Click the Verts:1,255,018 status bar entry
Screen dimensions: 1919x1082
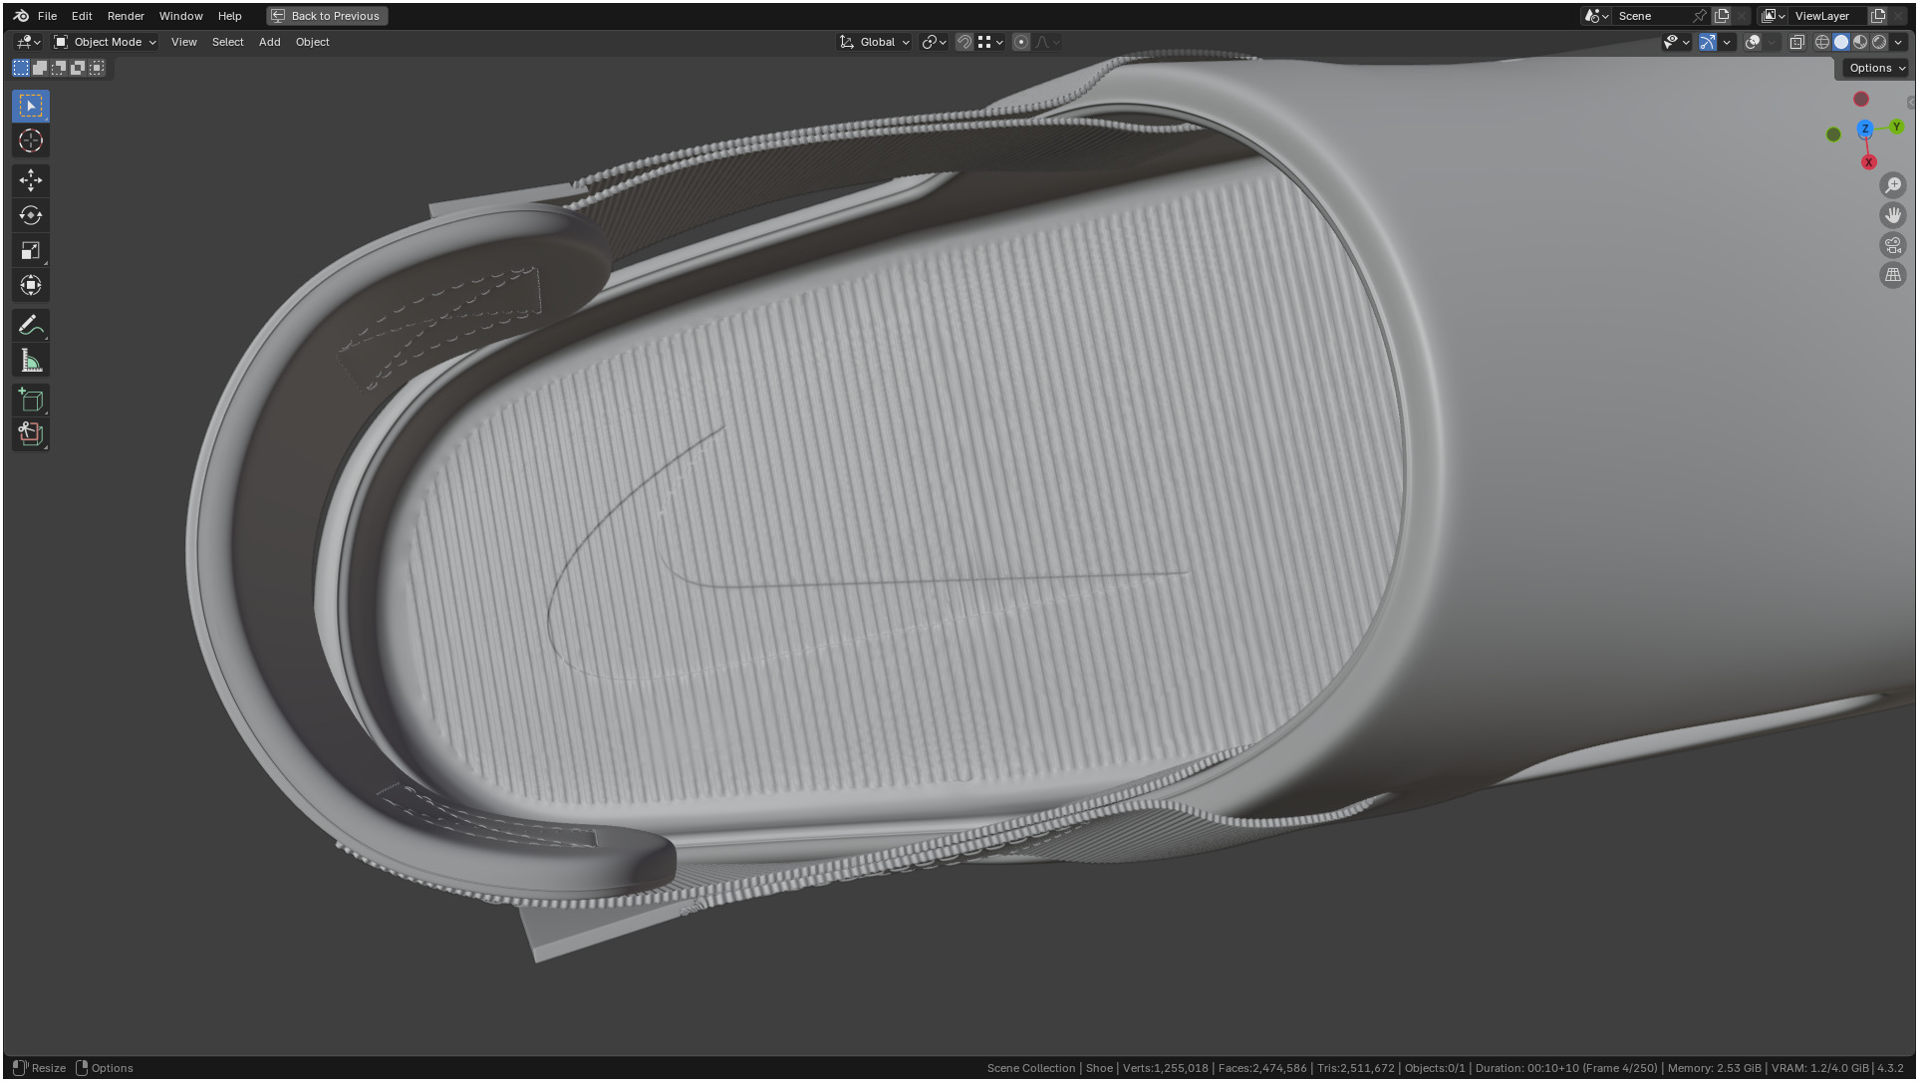tap(1165, 1068)
